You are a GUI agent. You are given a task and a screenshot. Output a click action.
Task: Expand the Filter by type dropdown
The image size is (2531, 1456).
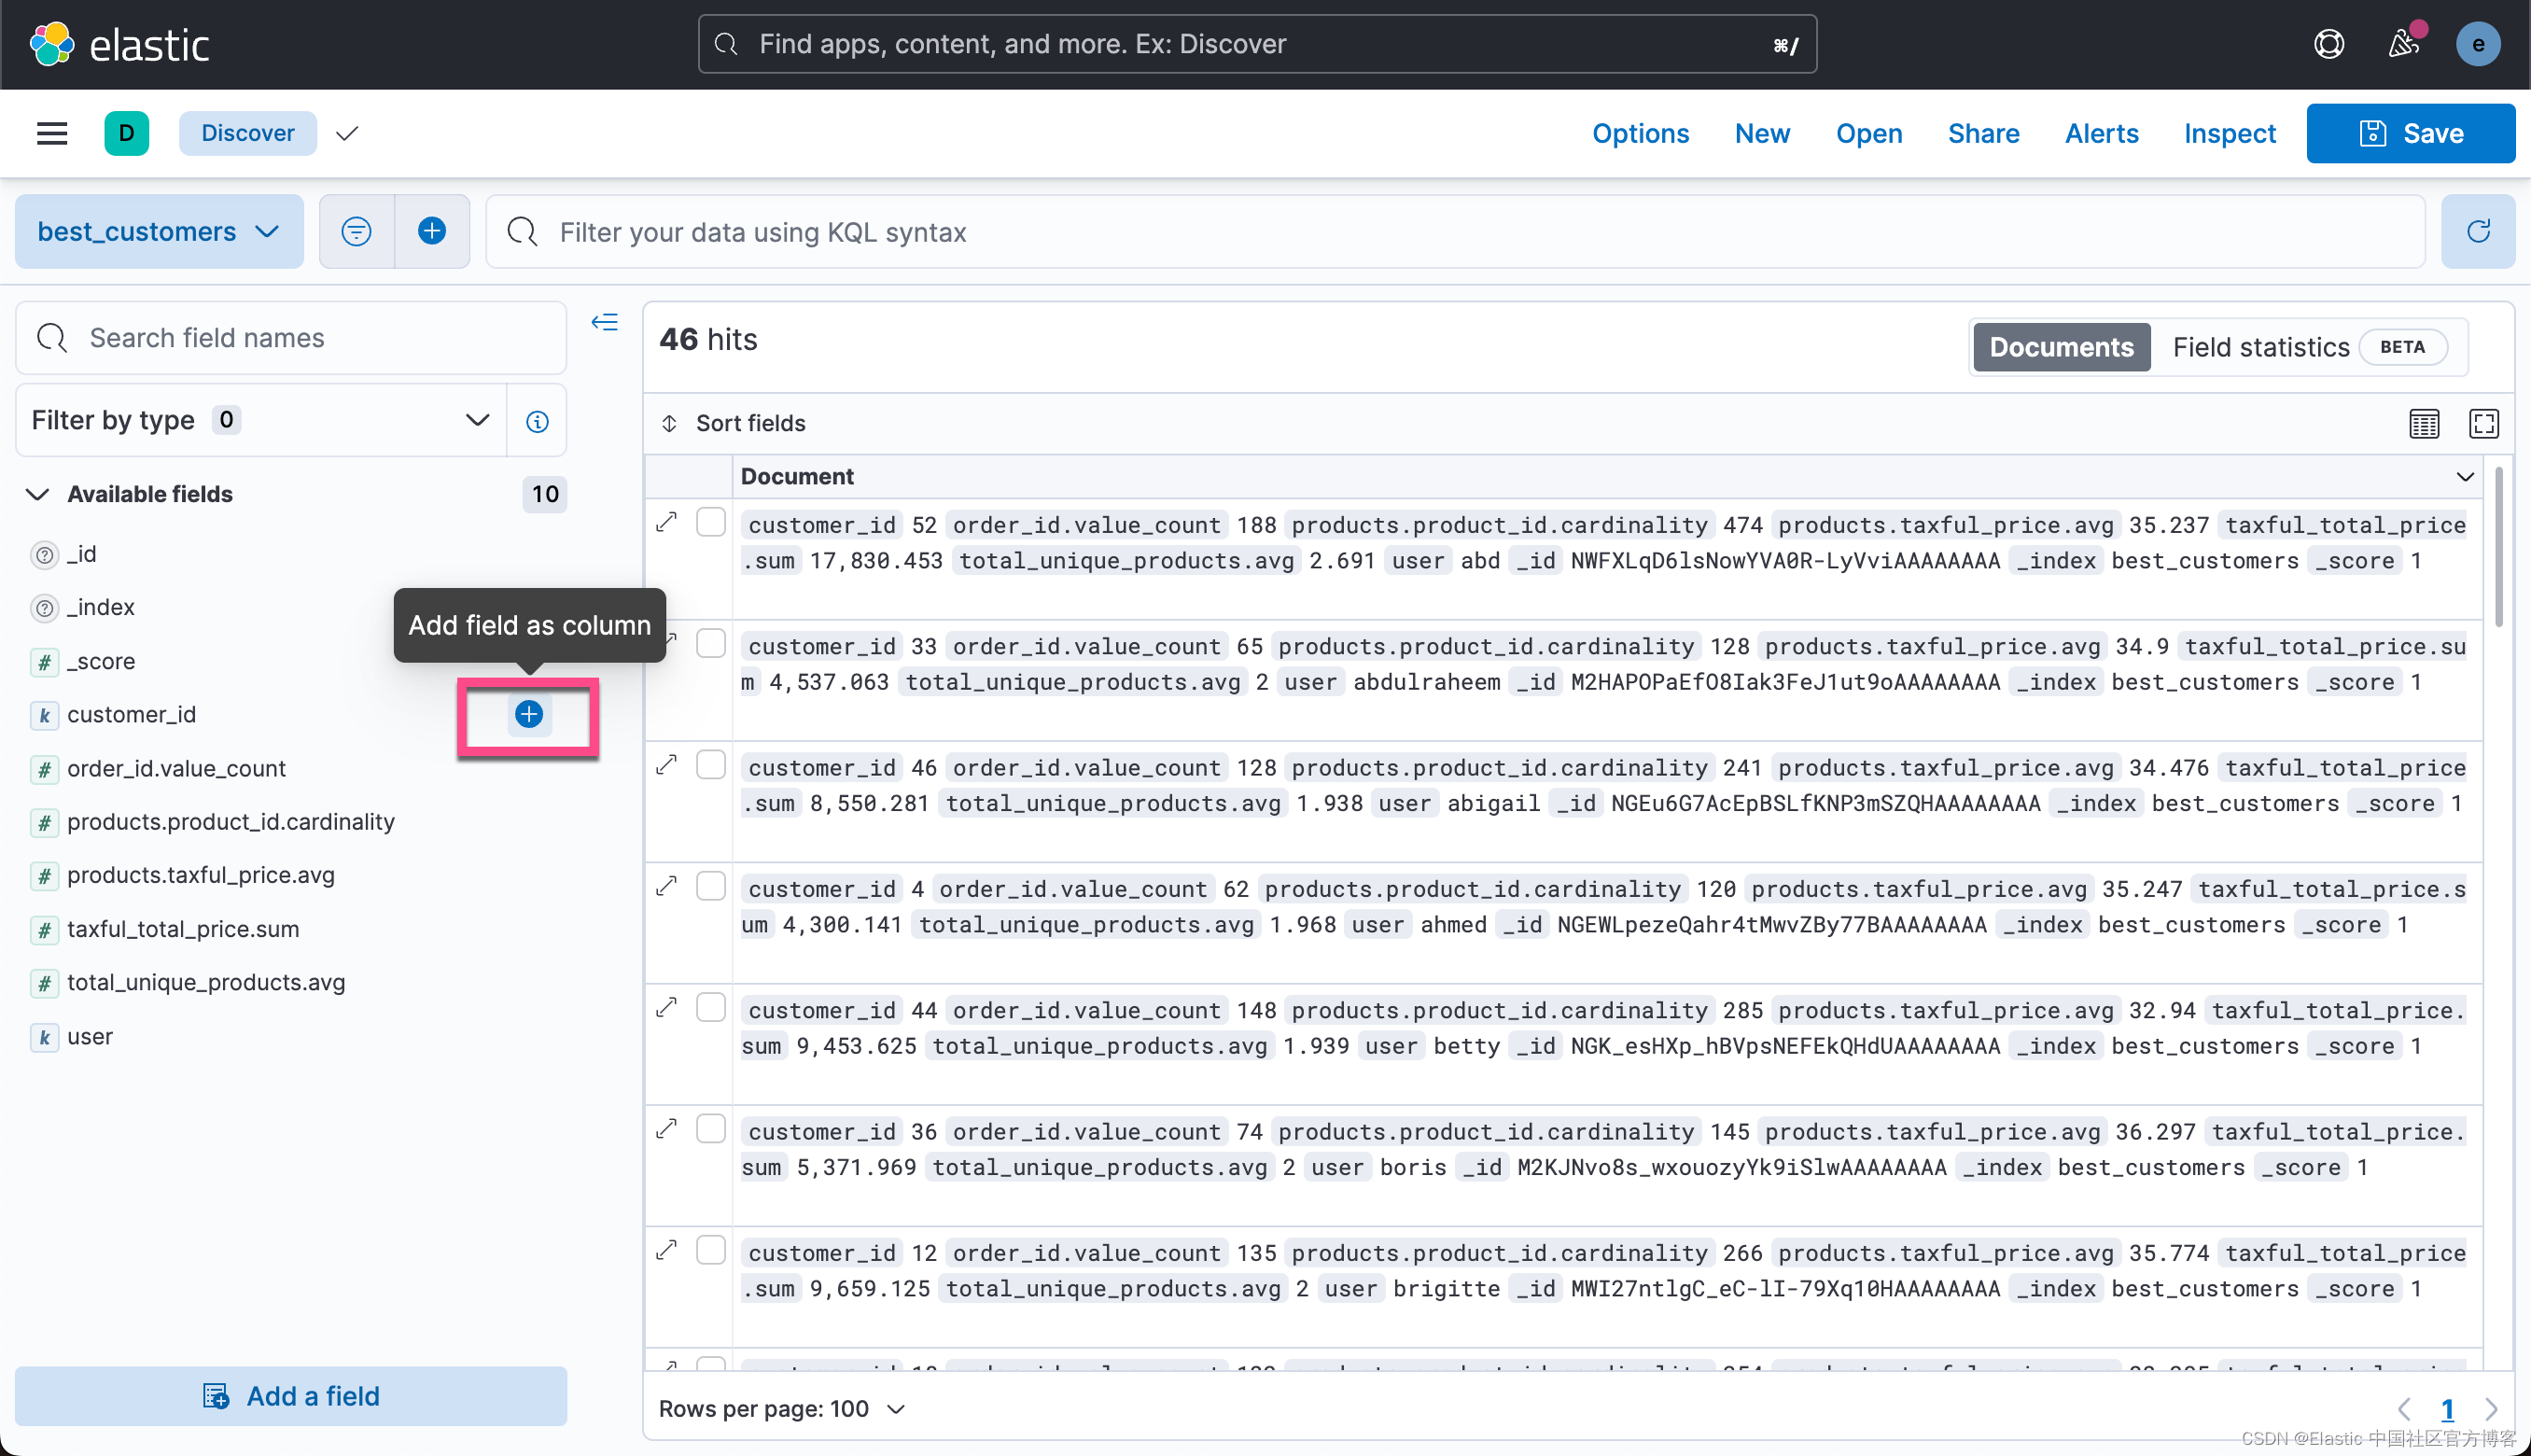[x=259, y=420]
